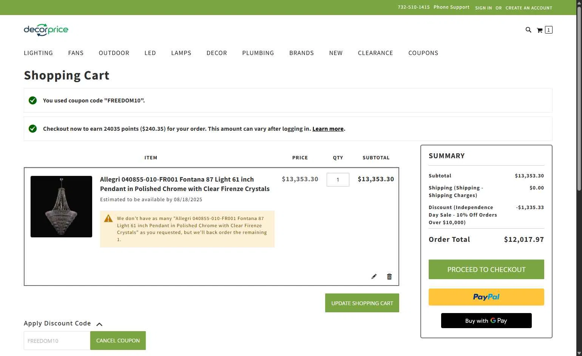Click the Summary panel heading
The height and width of the screenshot is (356, 582).
pos(447,156)
